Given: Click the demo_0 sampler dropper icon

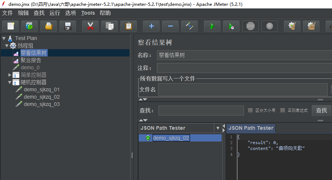Looking at the screenshot, I should click(16, 68).
